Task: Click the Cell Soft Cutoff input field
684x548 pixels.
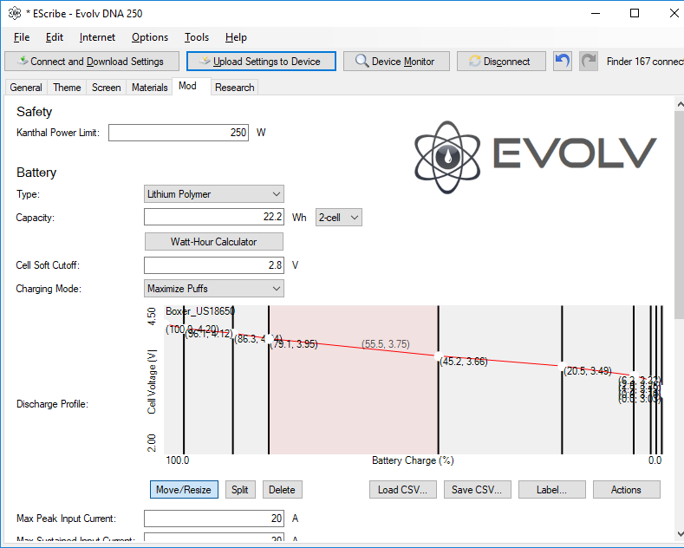Action: tap(213, 265)
